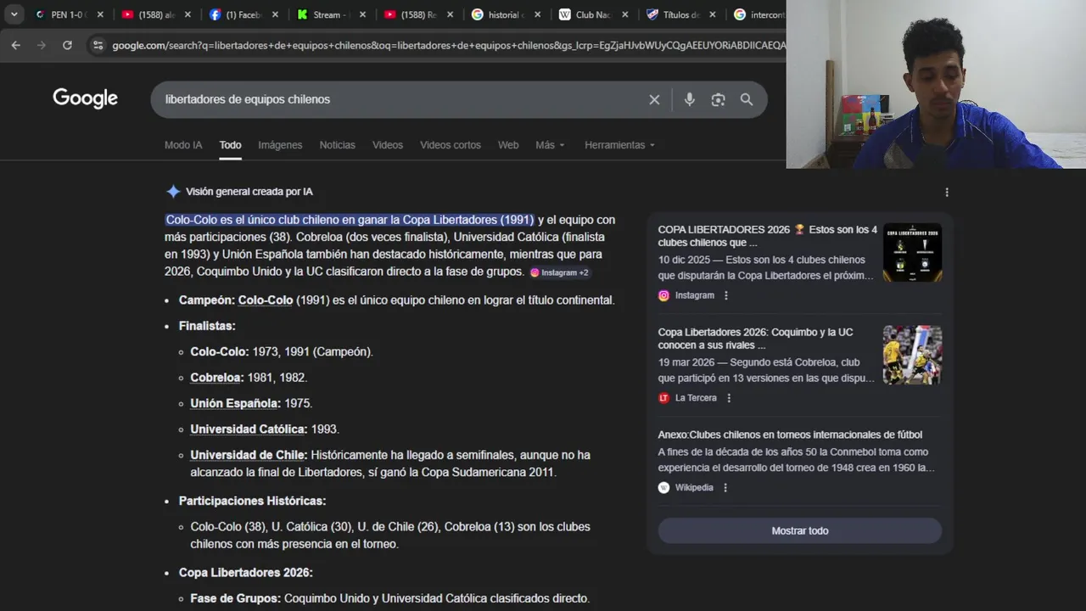Close the (1588) ale YouTube tab
Screen dimensions: 1086x611
[188, 14]
